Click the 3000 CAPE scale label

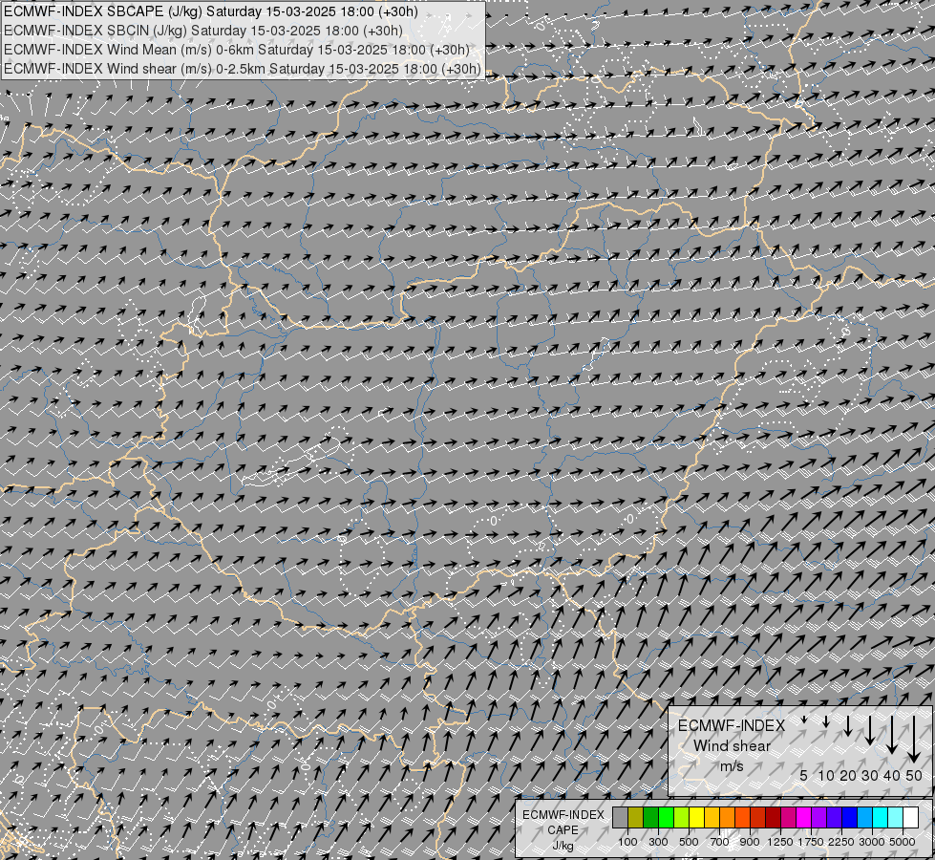(x=872, y=842)
